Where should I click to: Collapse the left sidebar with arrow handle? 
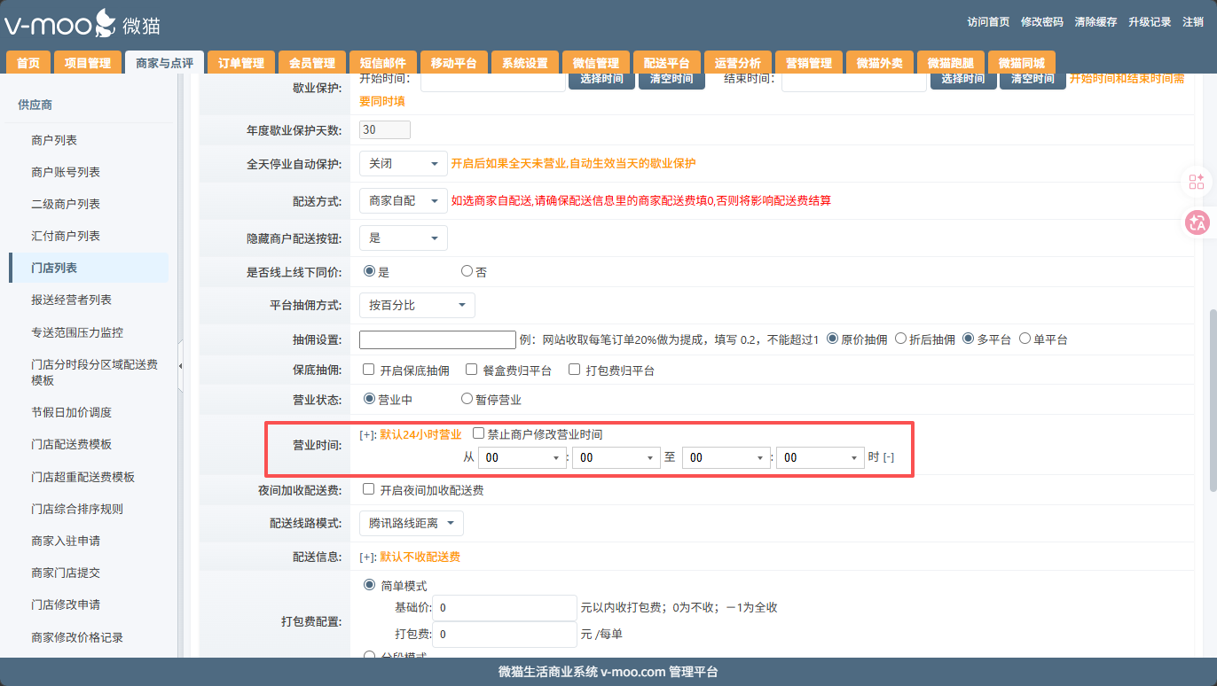tap(181, 366)
